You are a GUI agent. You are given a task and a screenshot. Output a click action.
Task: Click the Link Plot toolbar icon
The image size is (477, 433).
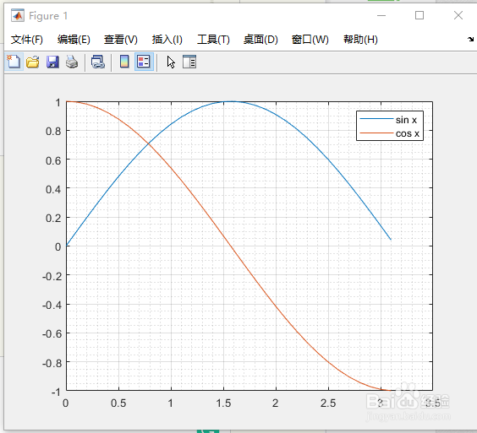coord(98,62)
